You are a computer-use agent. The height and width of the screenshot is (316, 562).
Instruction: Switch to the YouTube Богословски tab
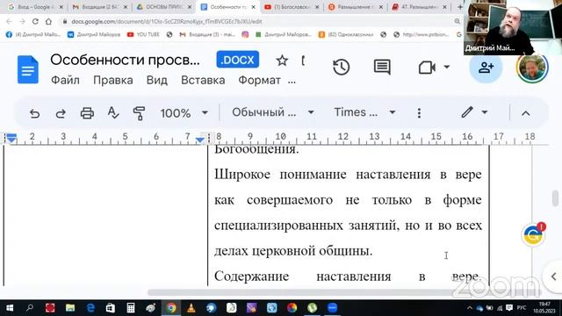tap(292, 7)
